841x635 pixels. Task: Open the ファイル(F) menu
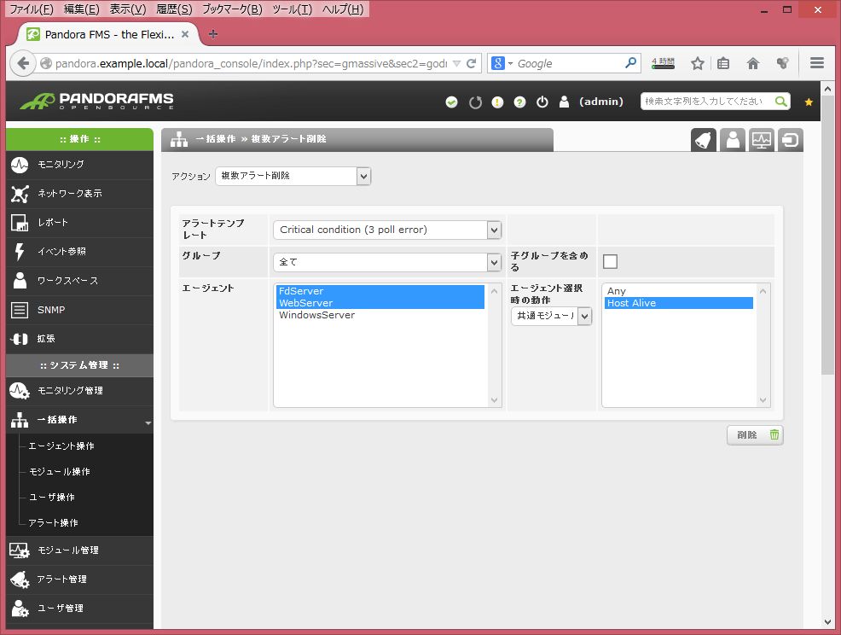32,9
